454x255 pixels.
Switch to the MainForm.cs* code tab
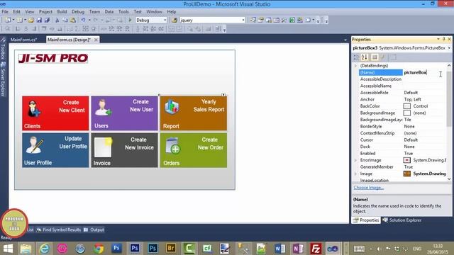click(x=23, y=40)
